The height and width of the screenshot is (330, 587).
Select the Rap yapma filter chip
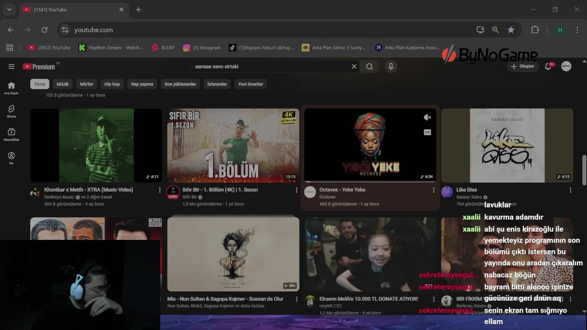click(x=142, y=84)
